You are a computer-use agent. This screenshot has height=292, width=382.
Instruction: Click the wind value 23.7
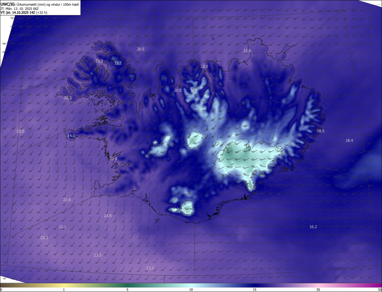pos(150,268)
